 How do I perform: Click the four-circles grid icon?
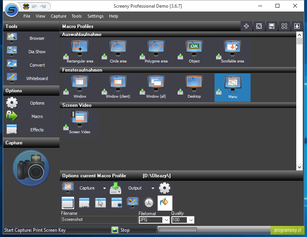pos(284,26)
